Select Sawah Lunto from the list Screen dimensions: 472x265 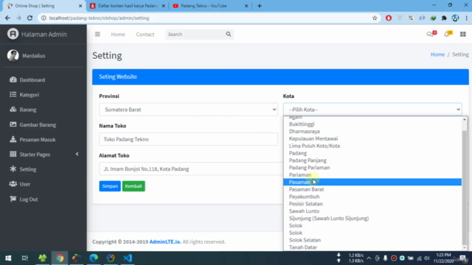coord(372,211)
